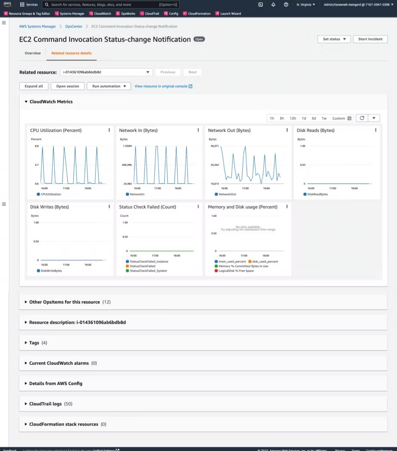Viewport: 397px width, 451px height.
Task: Switch to the Overview tab
Action: [x=33, y=53]
